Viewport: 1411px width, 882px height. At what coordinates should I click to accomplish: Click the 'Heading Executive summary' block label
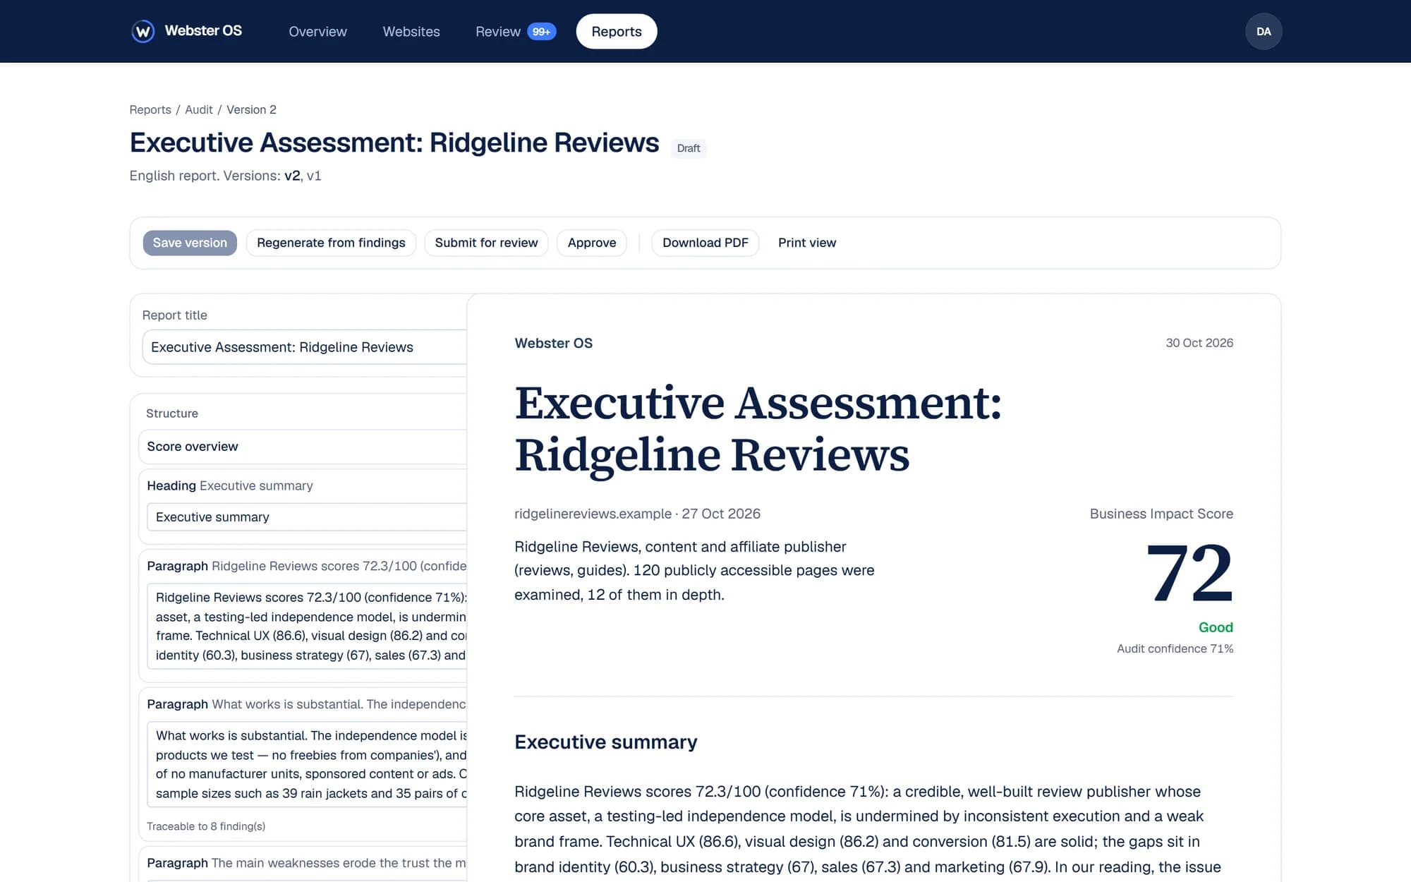(230, 485)
